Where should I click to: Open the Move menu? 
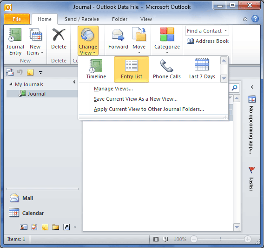click(139, 41)
